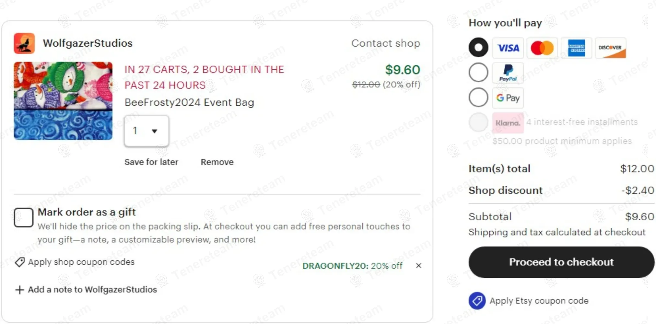
Task: Select the PayPal payment radio button
Action: [x=478, y=72]
